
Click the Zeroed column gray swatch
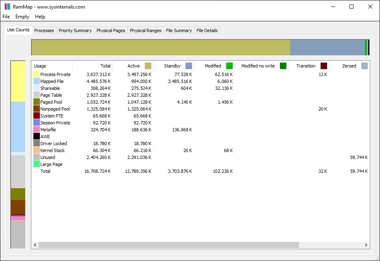365,66
